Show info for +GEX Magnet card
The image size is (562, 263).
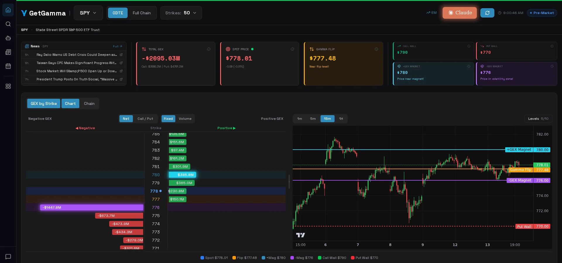point(469,66)
